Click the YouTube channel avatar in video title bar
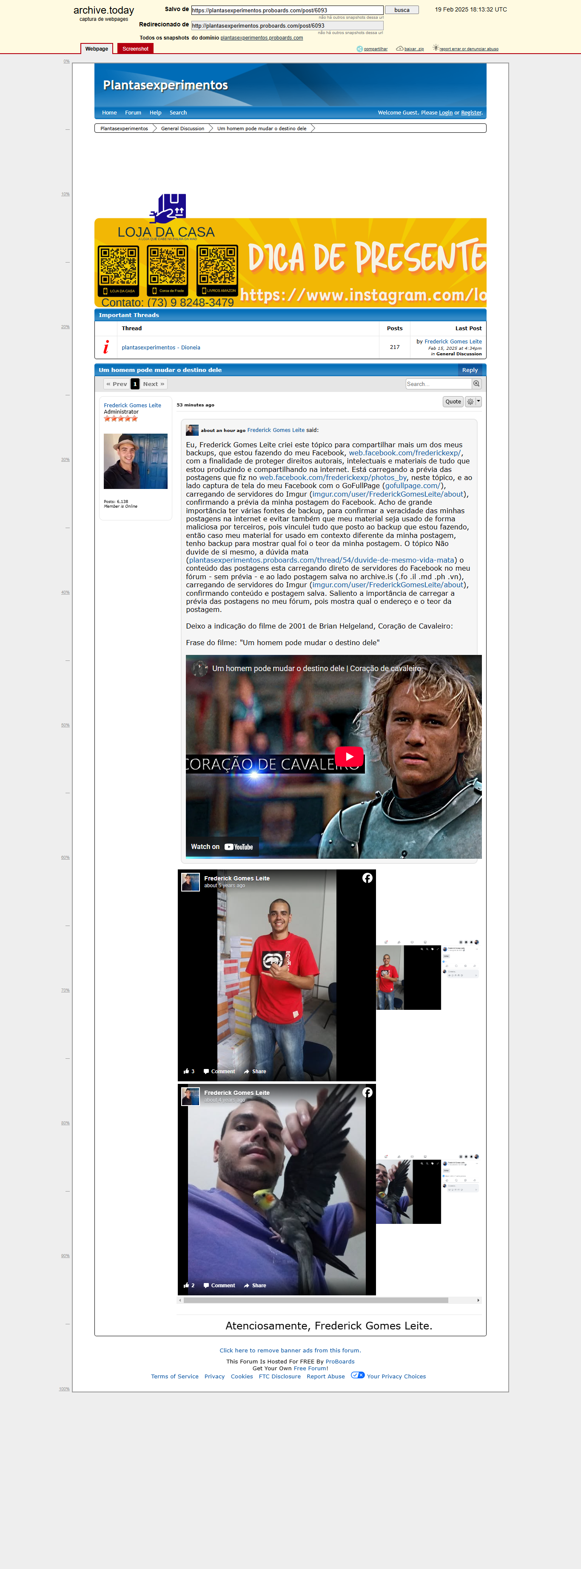581x1569 pixels. tap(200, 668)
